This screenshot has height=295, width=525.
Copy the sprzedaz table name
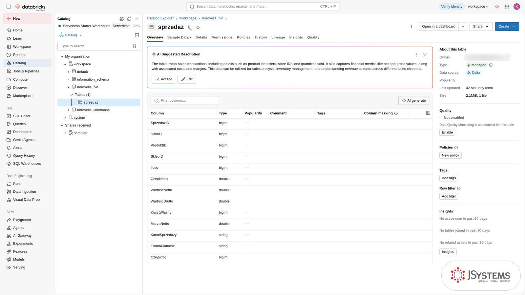tap(190, 28)
